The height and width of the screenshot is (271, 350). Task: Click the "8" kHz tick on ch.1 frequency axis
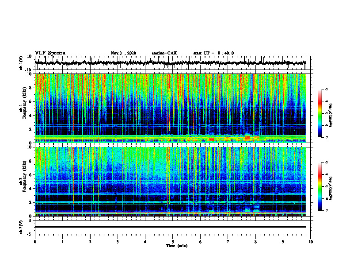coord(31,88)
